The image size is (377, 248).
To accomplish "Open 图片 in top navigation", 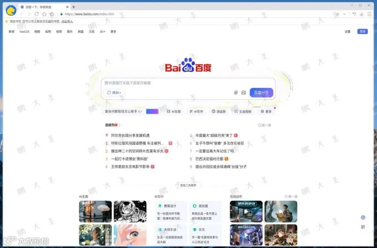I will 70,32.
